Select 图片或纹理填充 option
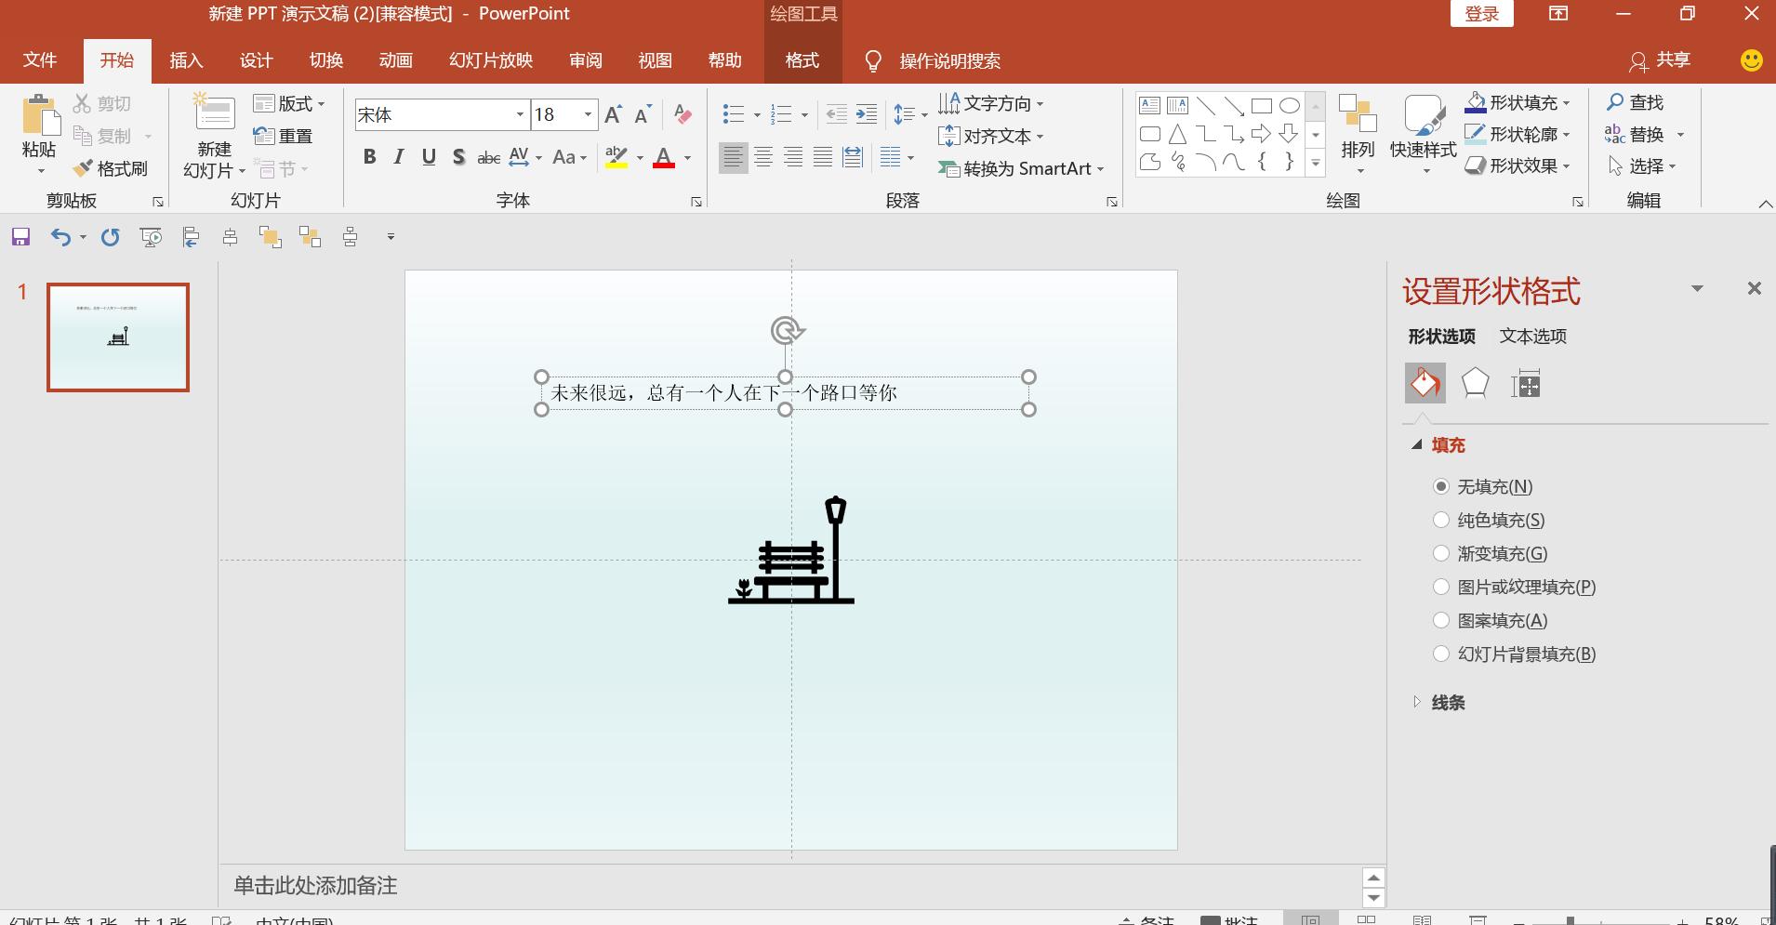 tap(1442, 587)
